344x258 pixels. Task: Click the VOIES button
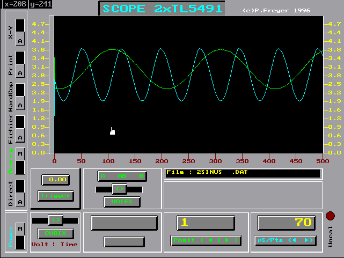click(122, 202)
